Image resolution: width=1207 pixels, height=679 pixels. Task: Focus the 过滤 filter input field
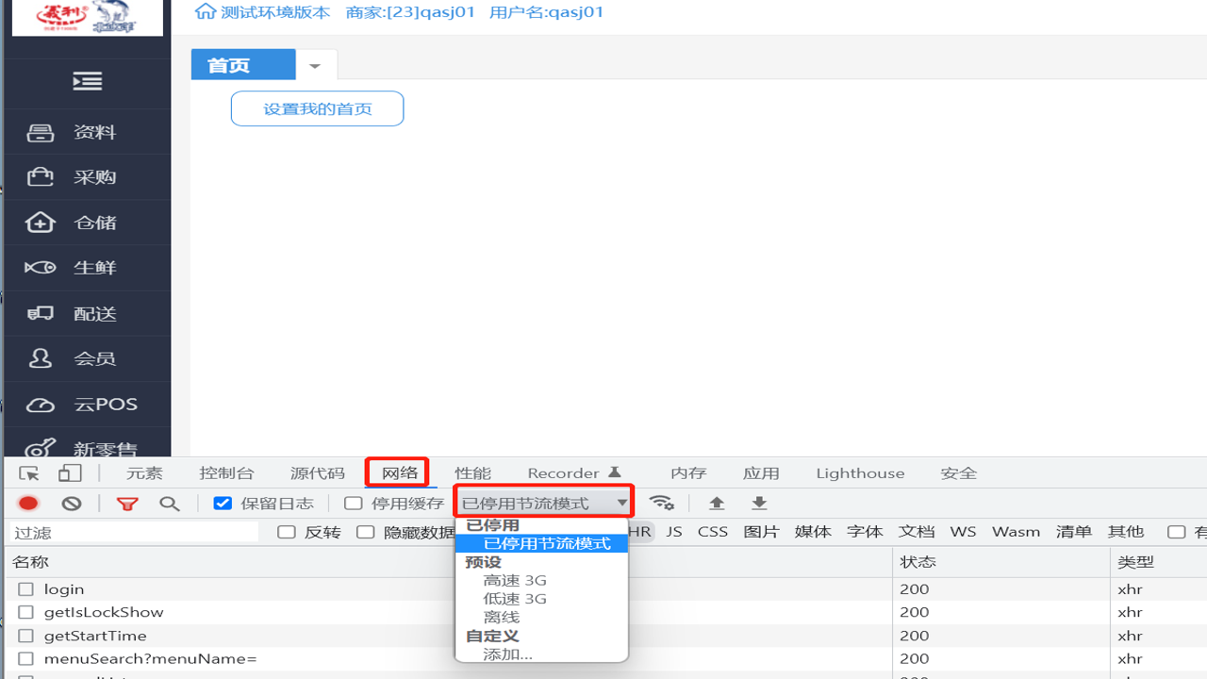click(134, 533)
